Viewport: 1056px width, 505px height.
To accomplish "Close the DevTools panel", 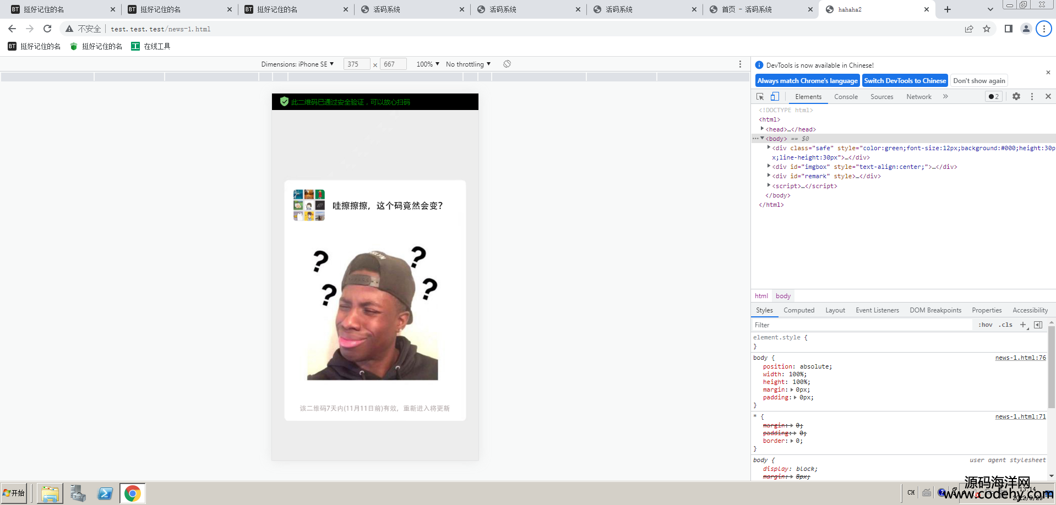I will click(1048, 96).
